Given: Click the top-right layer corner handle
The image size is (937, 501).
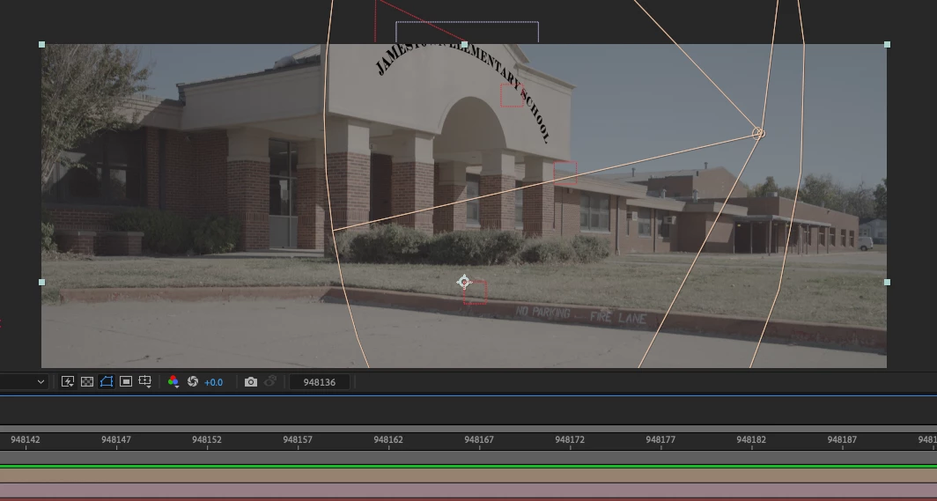Looking at the screenshot, I should pos(887,44).
